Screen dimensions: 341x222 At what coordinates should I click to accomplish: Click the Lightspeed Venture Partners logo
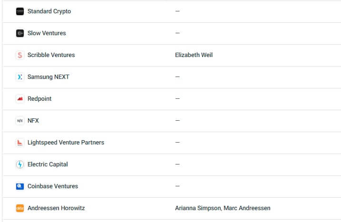pos(20,143)
